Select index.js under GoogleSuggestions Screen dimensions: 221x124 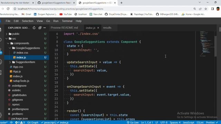click(x=27, y=58)
